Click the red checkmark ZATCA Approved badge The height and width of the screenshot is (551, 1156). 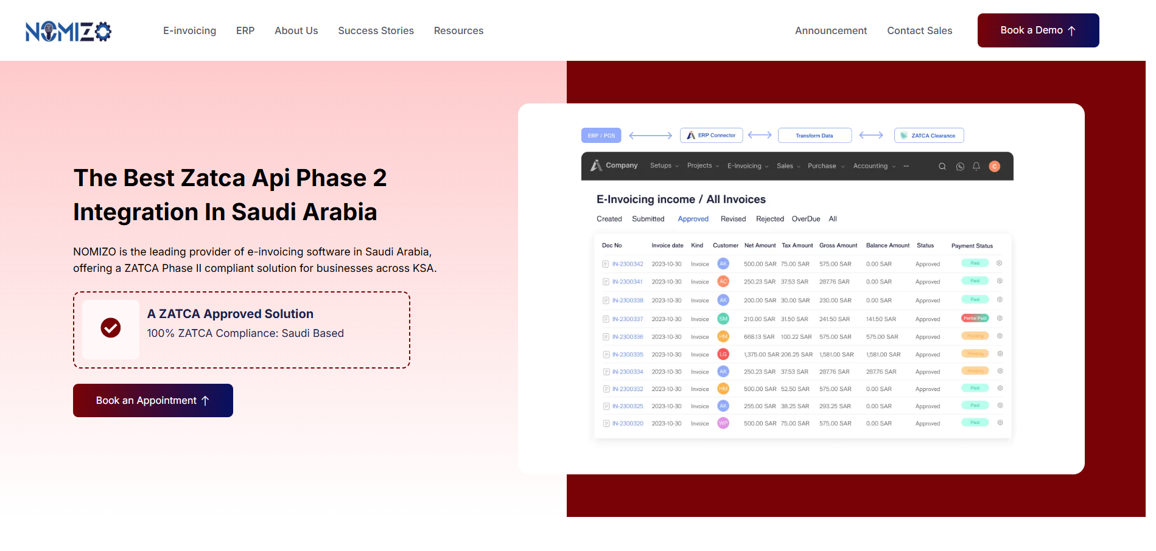point(111,328)
